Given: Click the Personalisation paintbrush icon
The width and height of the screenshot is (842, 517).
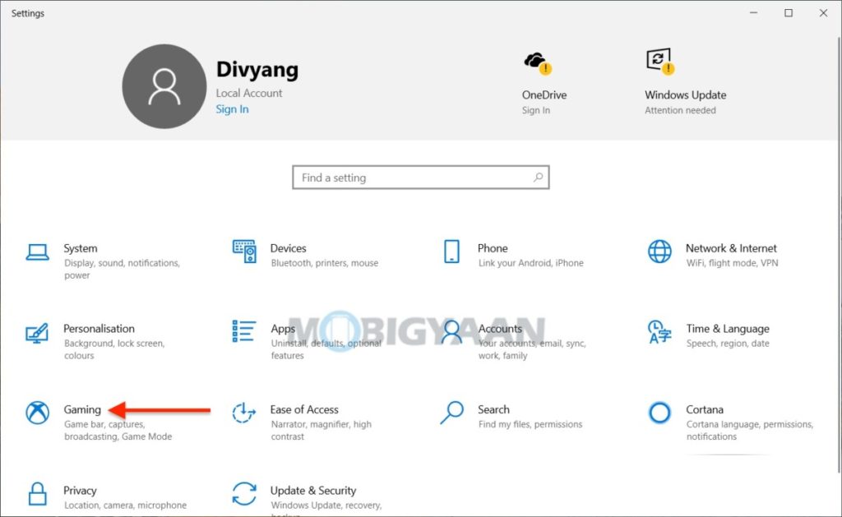Looking at the screenshot, I should [38, 333].
